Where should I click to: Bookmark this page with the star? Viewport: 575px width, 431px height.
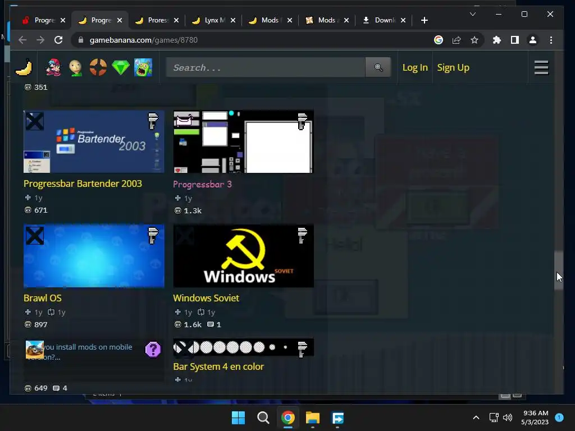tap(474, 40)
